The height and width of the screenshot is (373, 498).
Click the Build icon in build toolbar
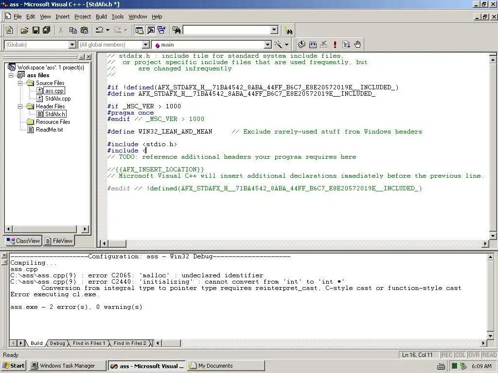coord(313,45)
